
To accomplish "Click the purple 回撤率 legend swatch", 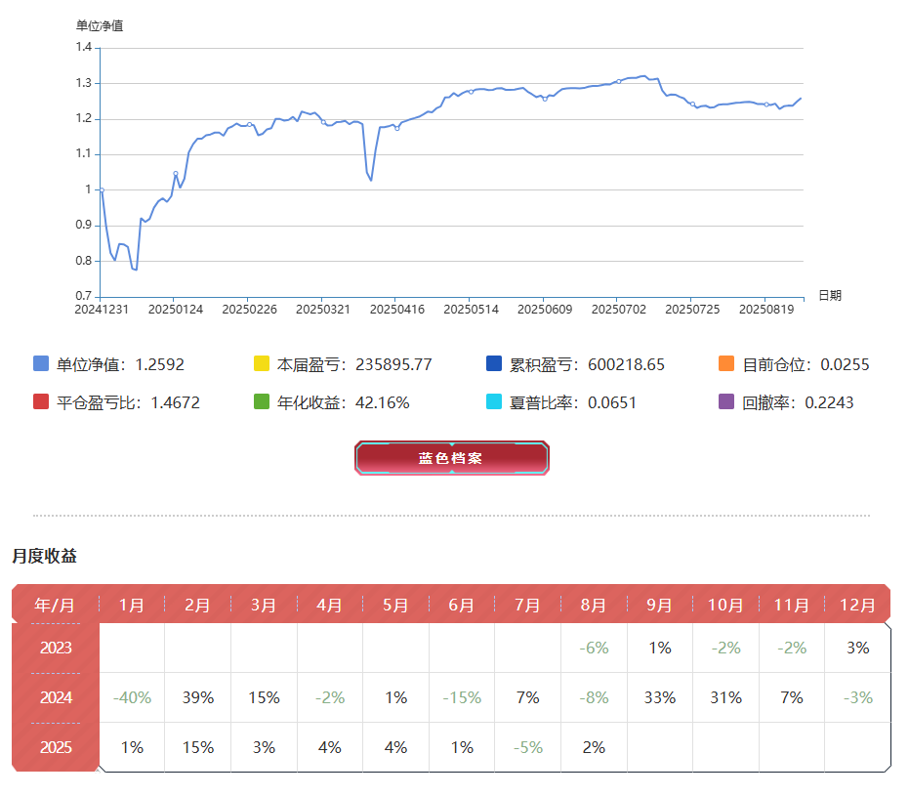I will pyautogui.click(x=726, y=401).
